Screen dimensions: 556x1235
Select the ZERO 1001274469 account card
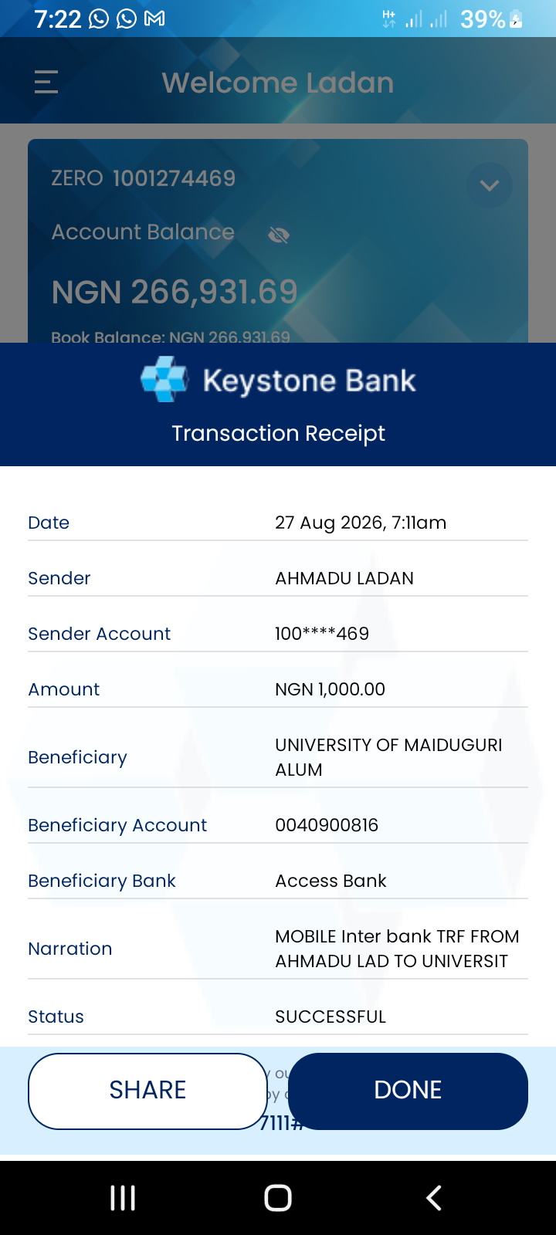[x=278, y=241]
